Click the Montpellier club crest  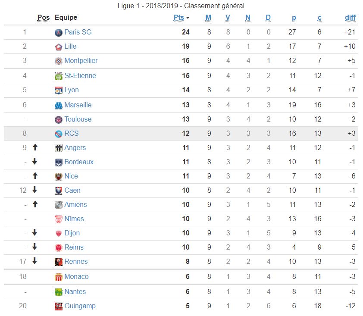[59, 61]
